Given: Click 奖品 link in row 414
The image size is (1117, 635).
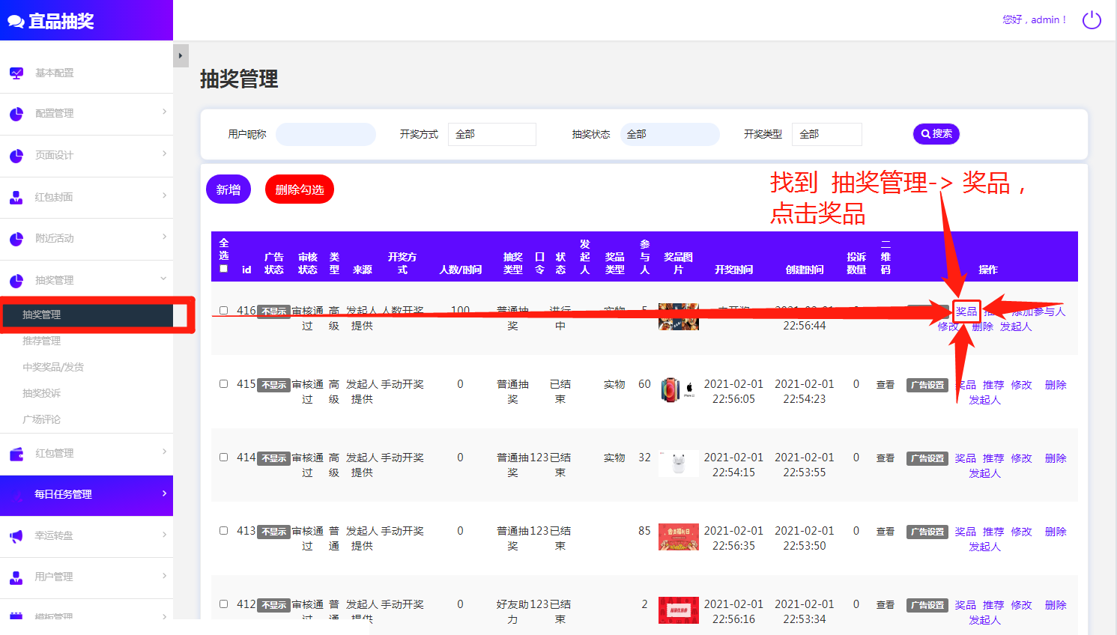Looking at the screenshot, I should point(965,458).
